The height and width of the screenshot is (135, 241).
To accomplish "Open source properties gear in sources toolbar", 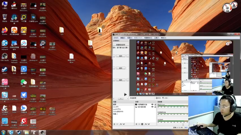I will pos(142,124).
